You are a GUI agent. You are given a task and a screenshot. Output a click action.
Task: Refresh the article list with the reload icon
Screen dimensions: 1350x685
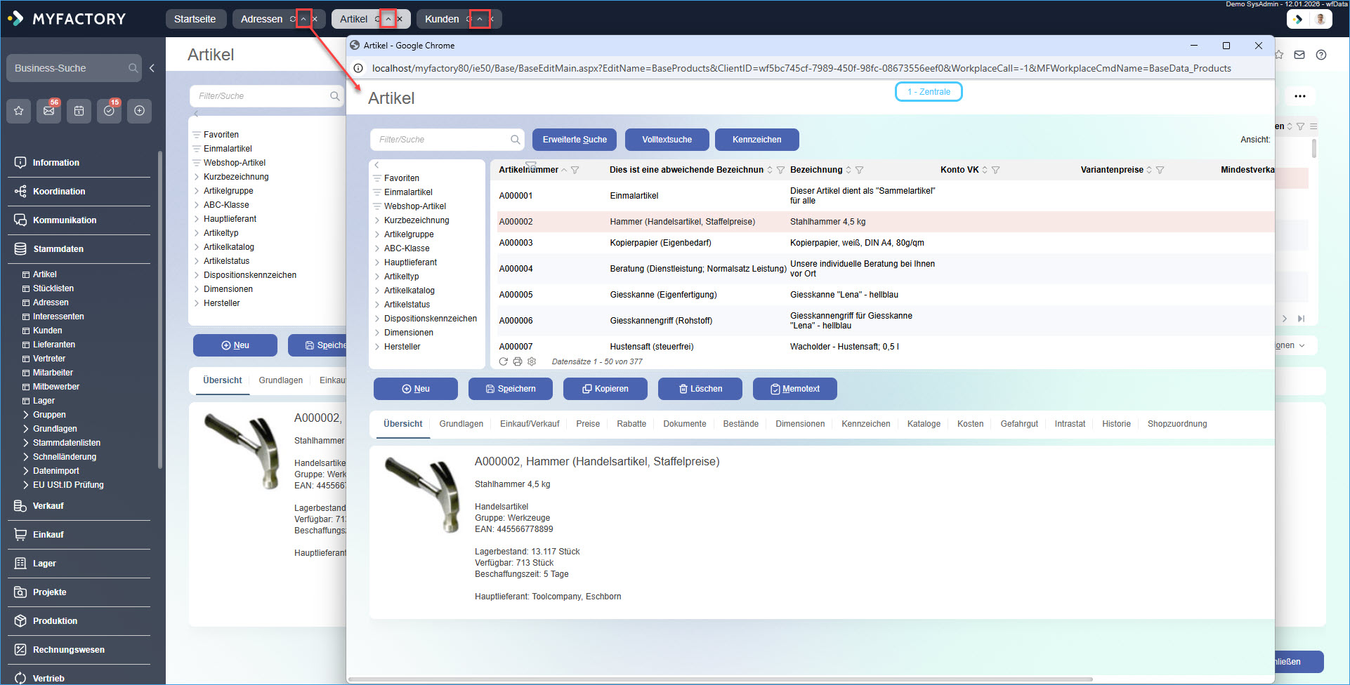503,361
